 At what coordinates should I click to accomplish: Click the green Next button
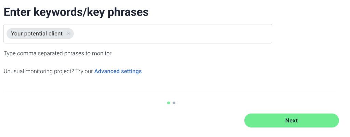click(x=292, y=120)
